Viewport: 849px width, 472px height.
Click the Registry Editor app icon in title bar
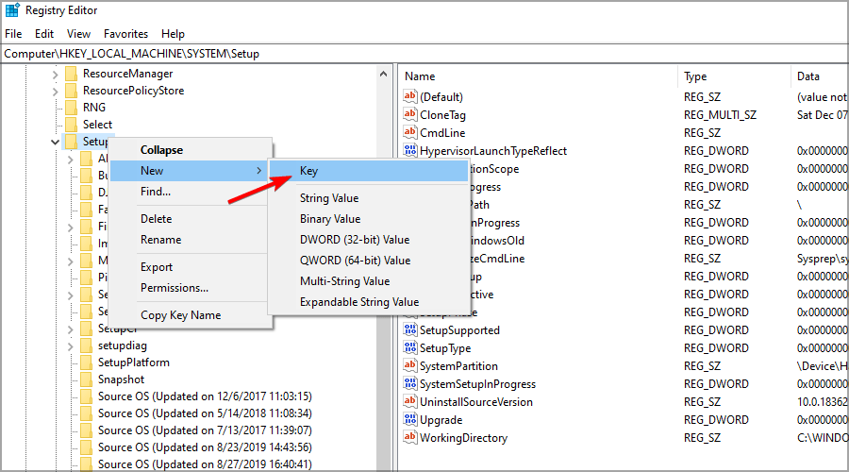[x=12, y=12]
